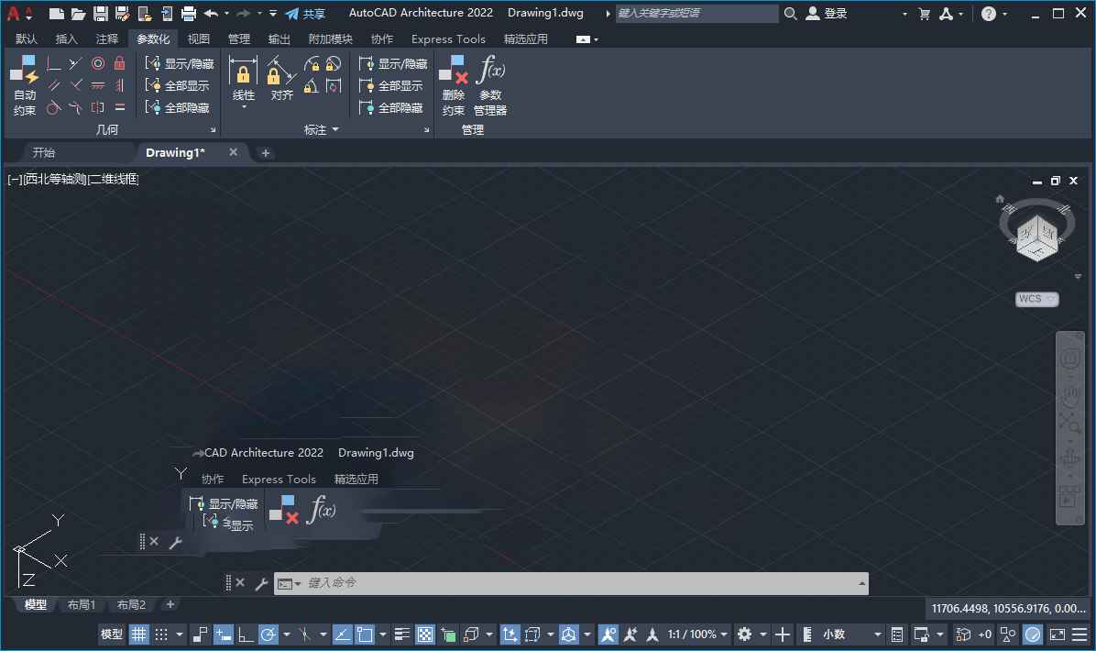Select the Coincident geometric constraint icon
This screenshot has height=651, width=1096.
[x=53, y=63]
